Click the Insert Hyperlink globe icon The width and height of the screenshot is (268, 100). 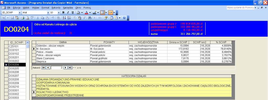click(58, 18)
